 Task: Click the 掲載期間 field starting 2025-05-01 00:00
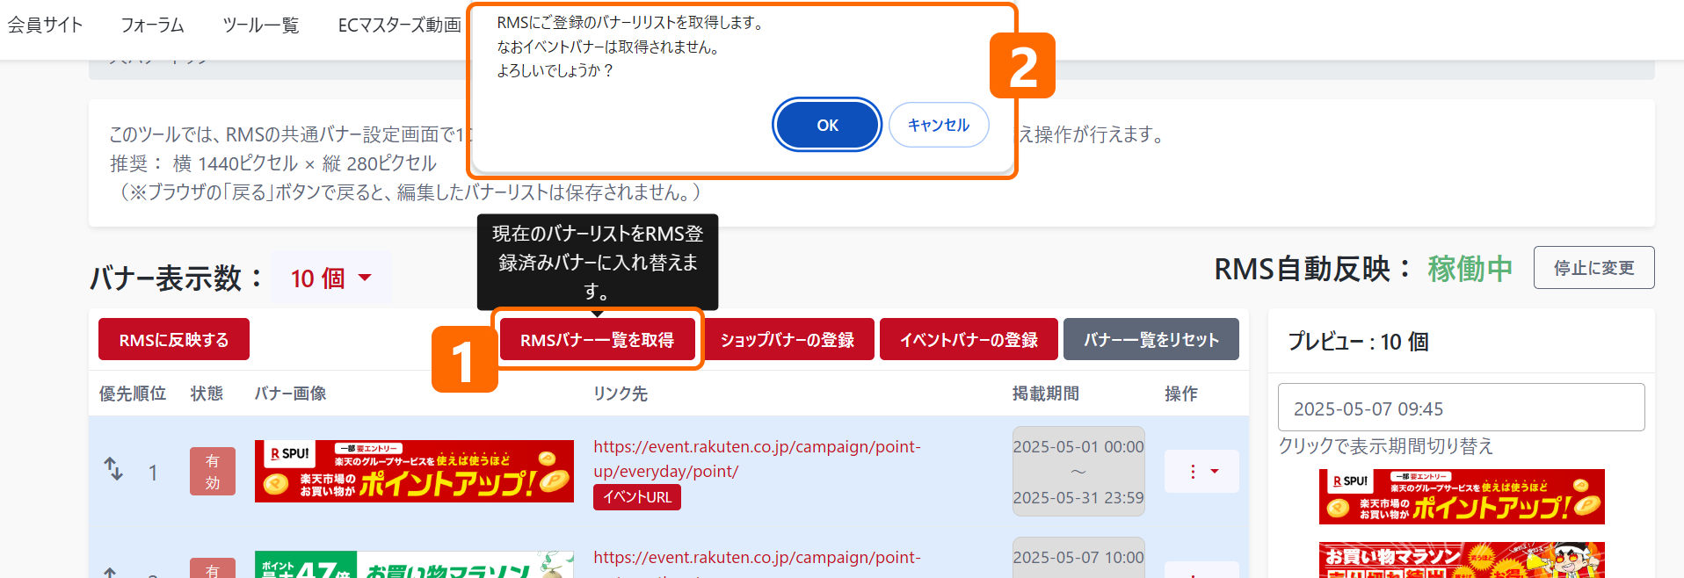tap(1078, 472)
